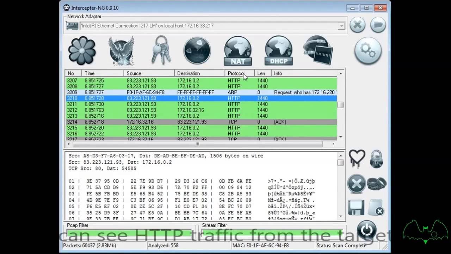Open pcap file folder button

(378, 25)
